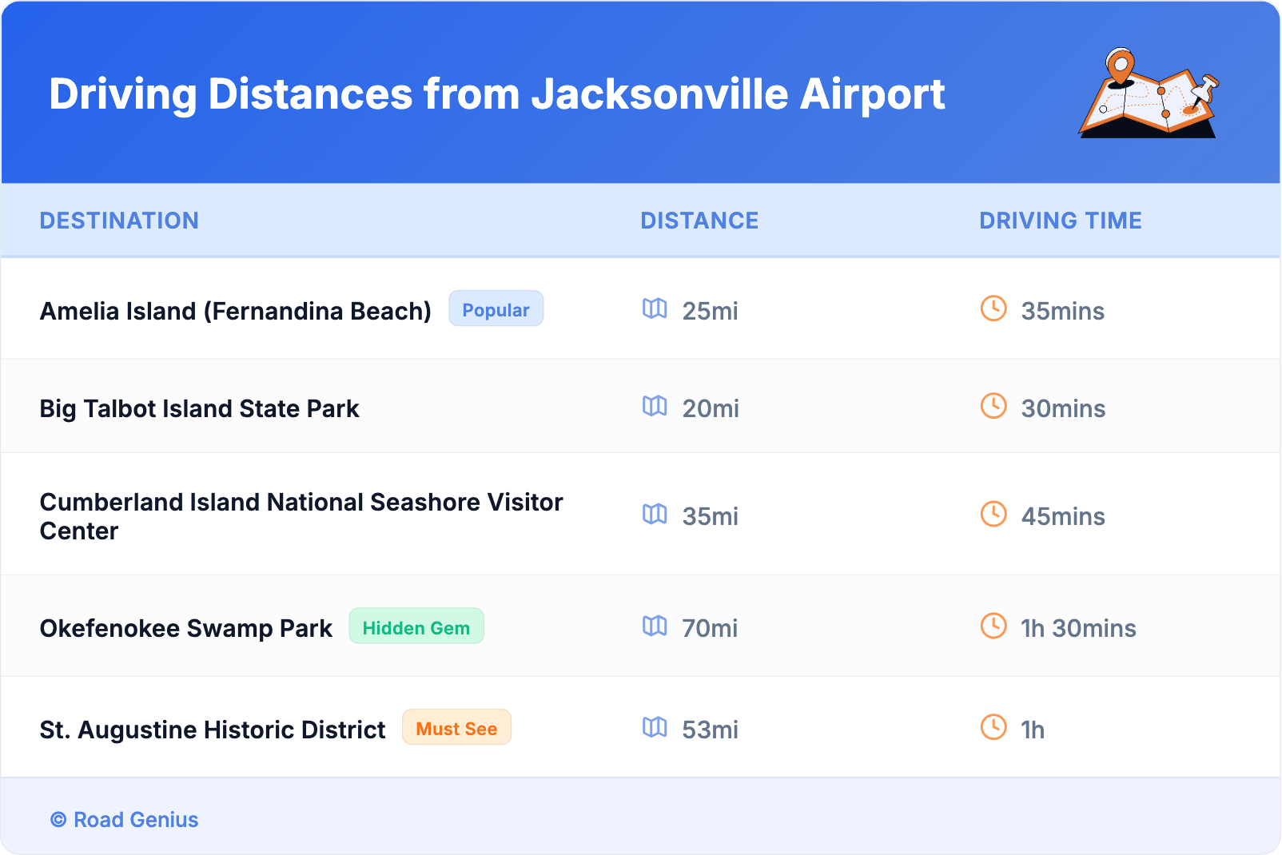Image resolution: width=1282 pixels, height=855 pixels.
Task: Click clock icon next to 30mins
Action: (x=993, y=406)
